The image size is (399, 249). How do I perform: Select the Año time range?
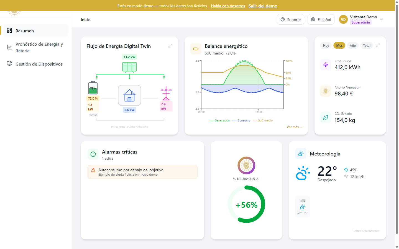click(353, 45)
